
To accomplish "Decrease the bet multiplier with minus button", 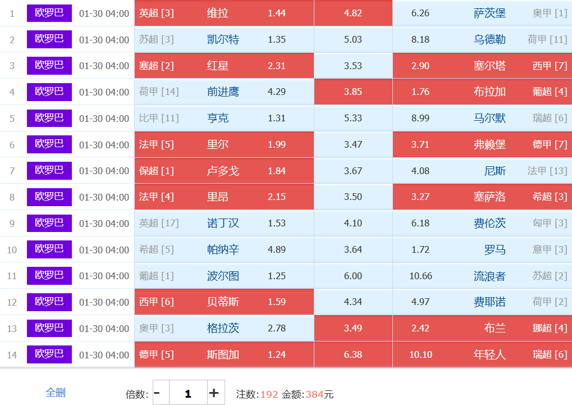I will (157, 393).
